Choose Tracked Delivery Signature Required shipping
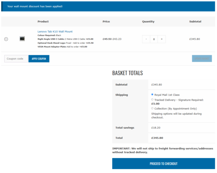The width and height of the screenshot is (217, 173). tap(152, 99)
